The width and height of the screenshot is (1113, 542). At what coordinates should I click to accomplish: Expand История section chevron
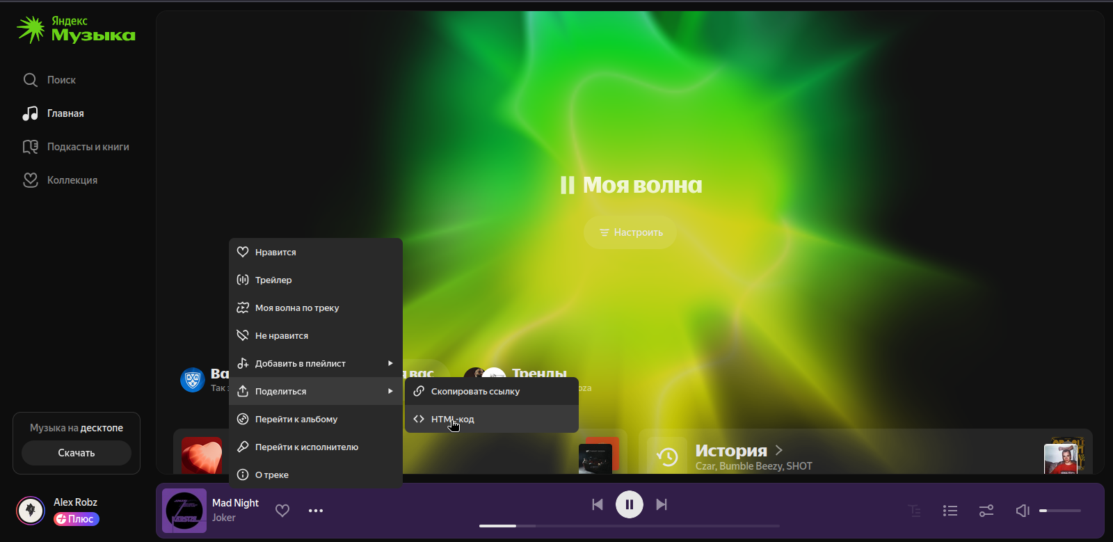[x=779, y=450]
